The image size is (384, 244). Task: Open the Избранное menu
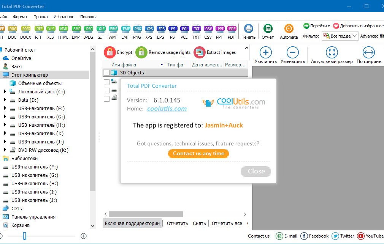click(x=64, y=17)
